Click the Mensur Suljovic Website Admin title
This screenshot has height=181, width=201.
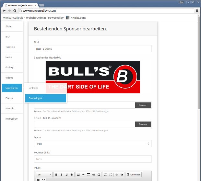24,18
